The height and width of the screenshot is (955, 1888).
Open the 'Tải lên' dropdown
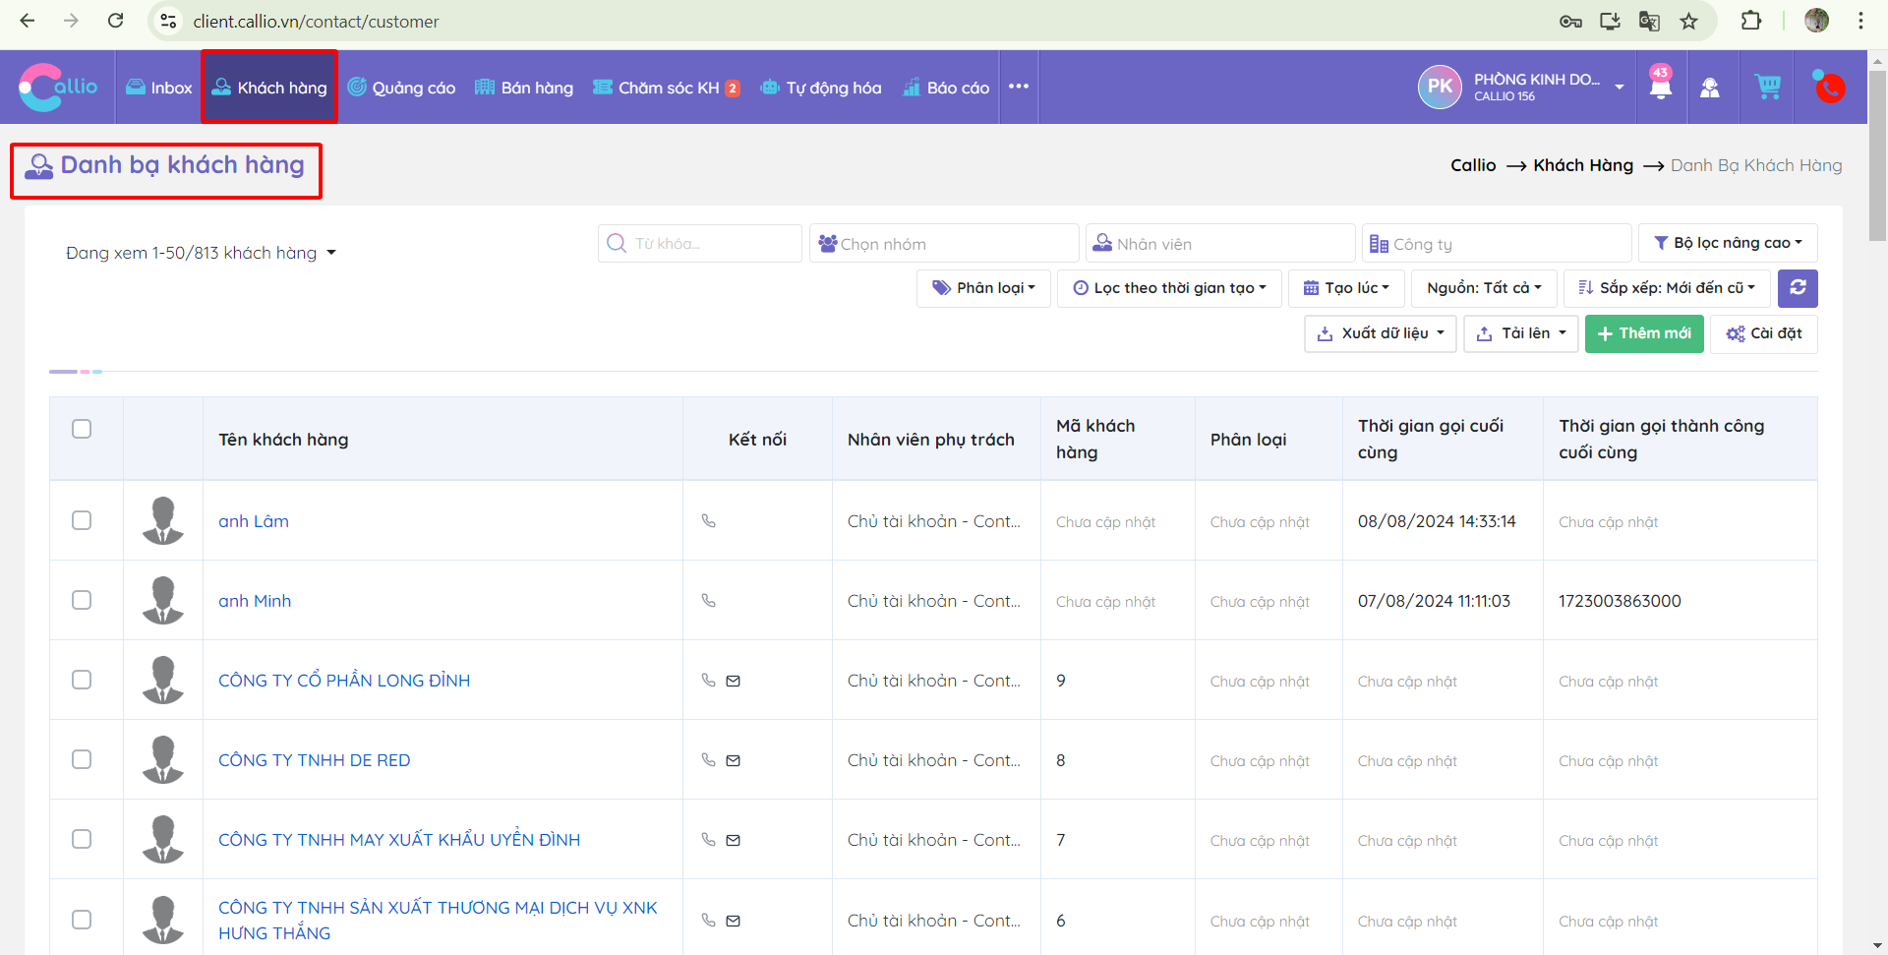tap(1521, 333)
